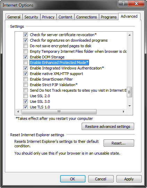Click the scroll up arrow in settings list
This screenshot has width=147, height=188.
click(x=130, y=35)
